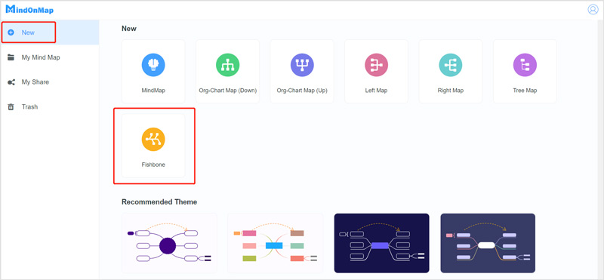
Task: Choose the colorful pastel blocks theme
Action: tap(275, 243)
